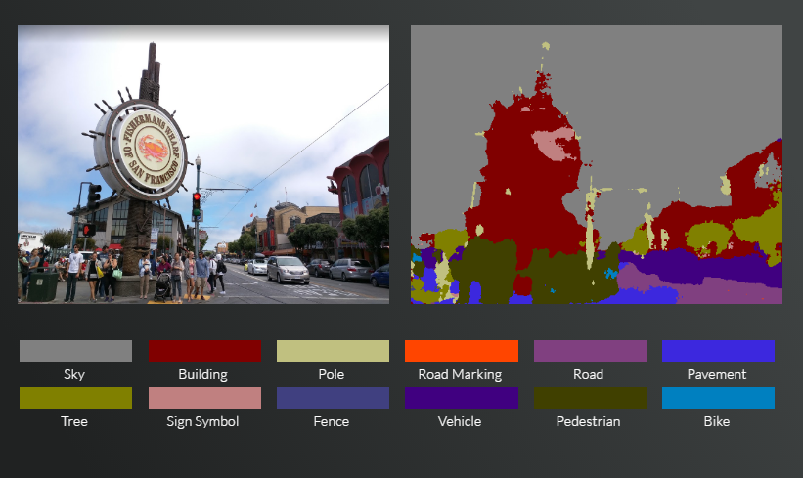Click the purple Road color swatch
The image size is (803, 478).
(590, 351)
